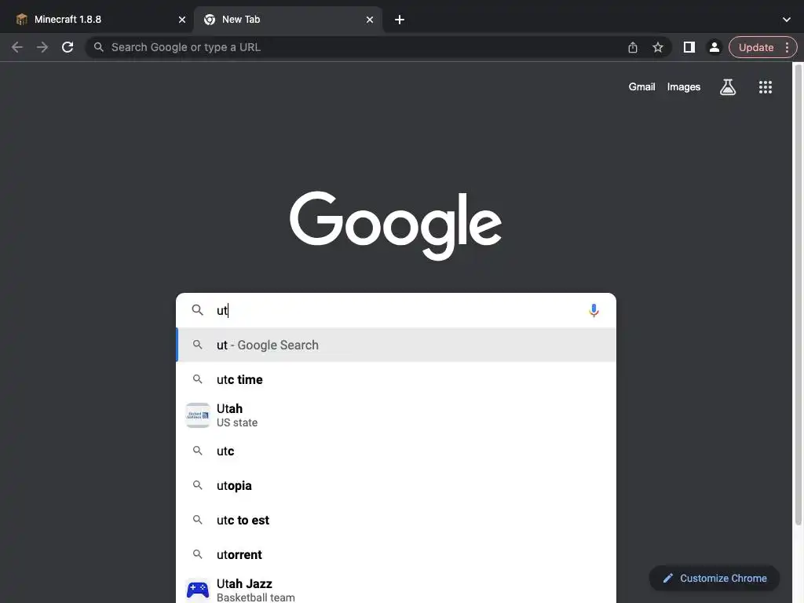
Task: Click the search icon beside 'utc to est'
Action: coord(197,520)
